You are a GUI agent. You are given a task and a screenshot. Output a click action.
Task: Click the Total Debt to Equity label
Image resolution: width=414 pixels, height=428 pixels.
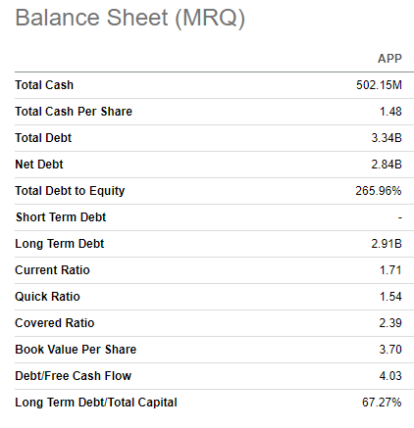click(70, 191)
